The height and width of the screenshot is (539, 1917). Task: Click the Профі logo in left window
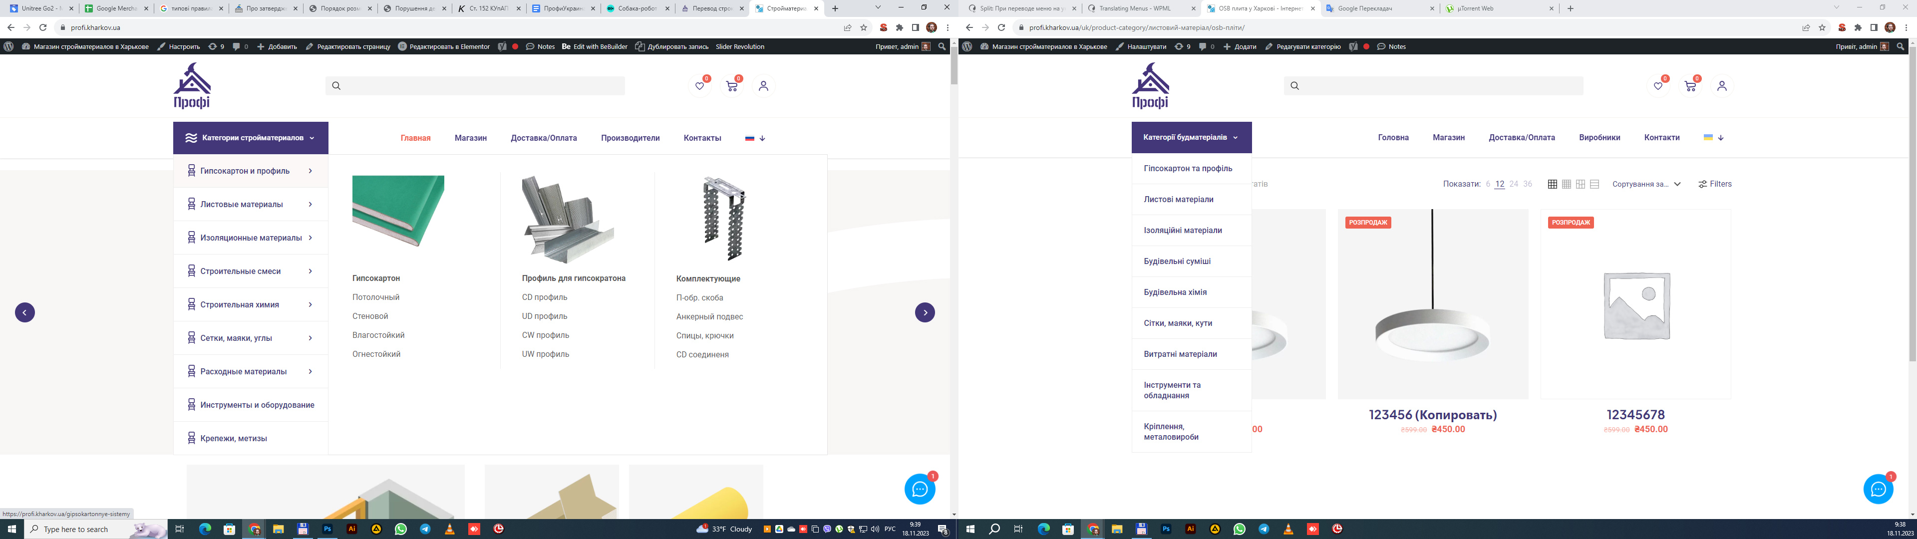(x=192, y=86)
